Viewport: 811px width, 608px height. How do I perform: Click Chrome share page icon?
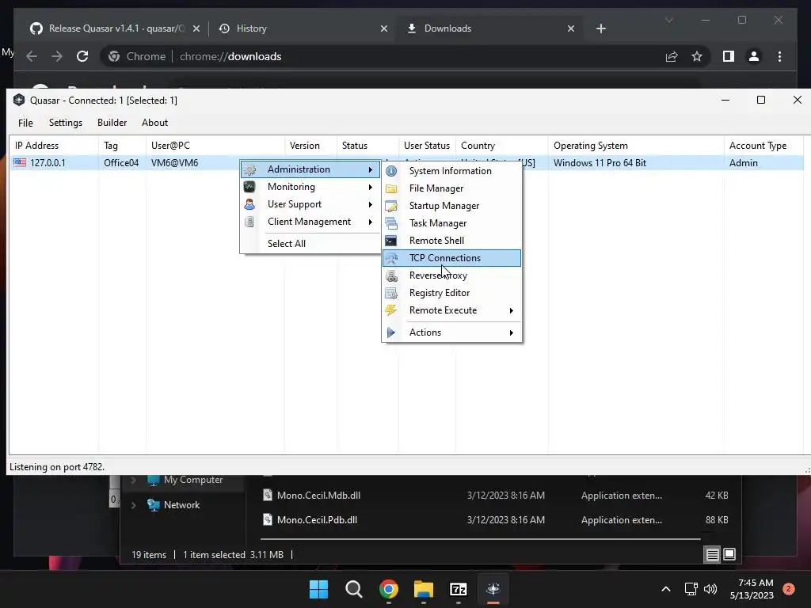[x=672, y=56]
